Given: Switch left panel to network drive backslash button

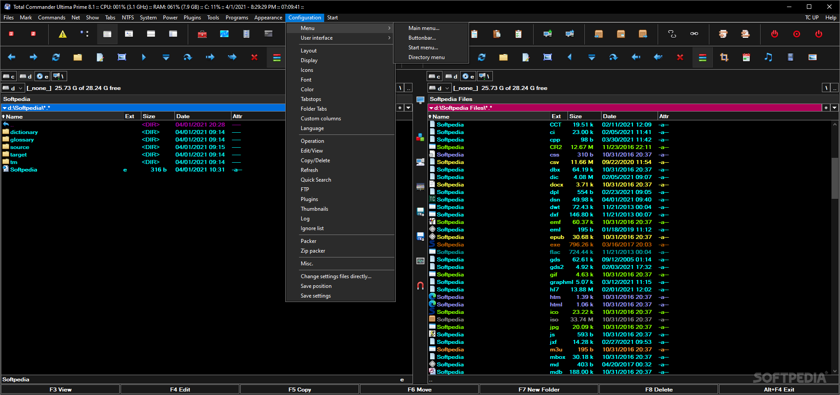Looking at the screenshot, I should coord(59,76).
